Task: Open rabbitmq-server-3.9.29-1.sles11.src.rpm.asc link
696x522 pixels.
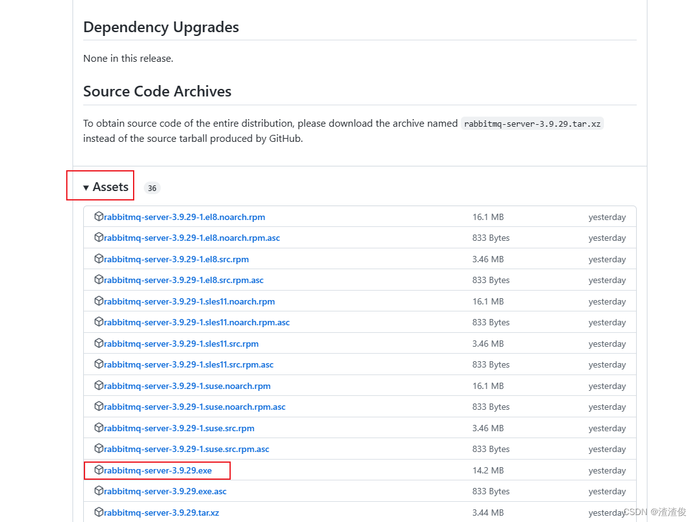Action: pos(188,364)
